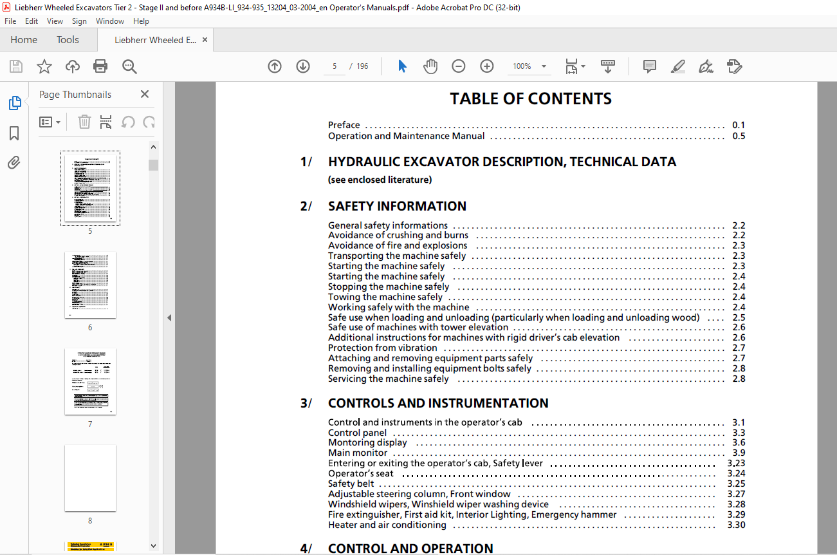Go to the next page
The height and width of the screenshot is (555, 837).
pos(303,66)
